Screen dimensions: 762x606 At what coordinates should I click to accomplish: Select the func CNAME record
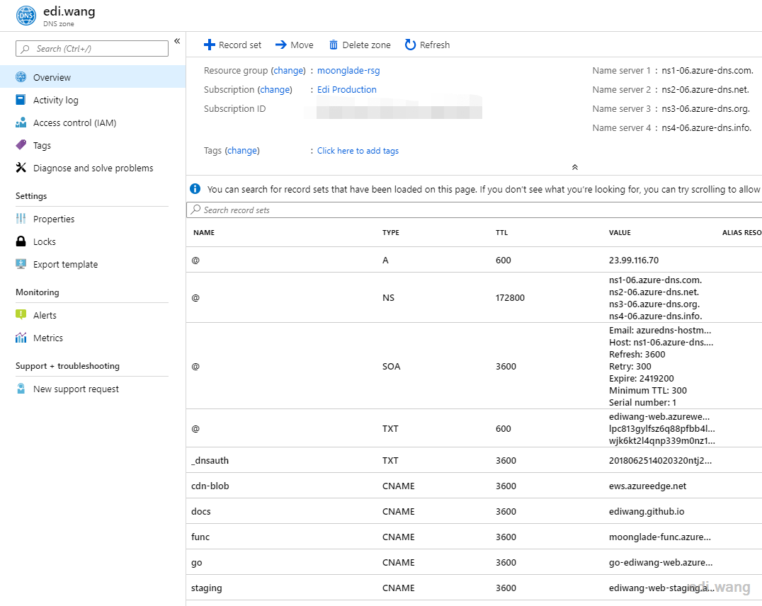click(474, 537)
